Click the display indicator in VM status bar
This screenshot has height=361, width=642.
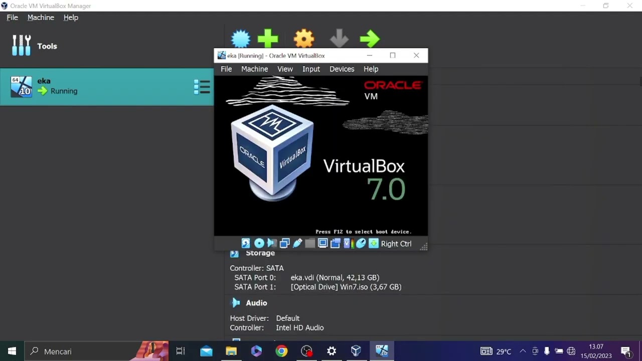click(x=323, y=244)
